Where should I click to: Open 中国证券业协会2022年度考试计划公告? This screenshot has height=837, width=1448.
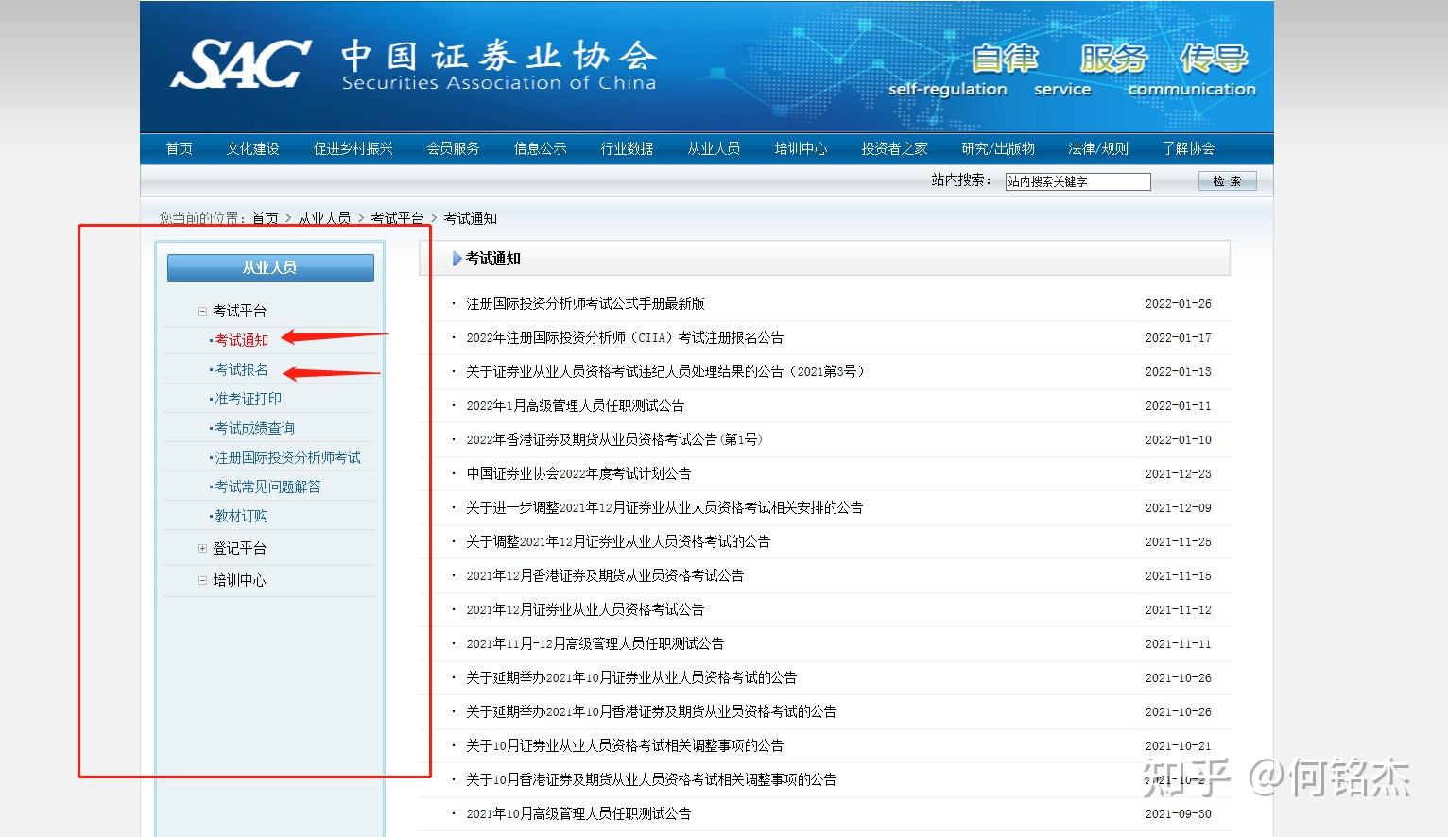578,473
